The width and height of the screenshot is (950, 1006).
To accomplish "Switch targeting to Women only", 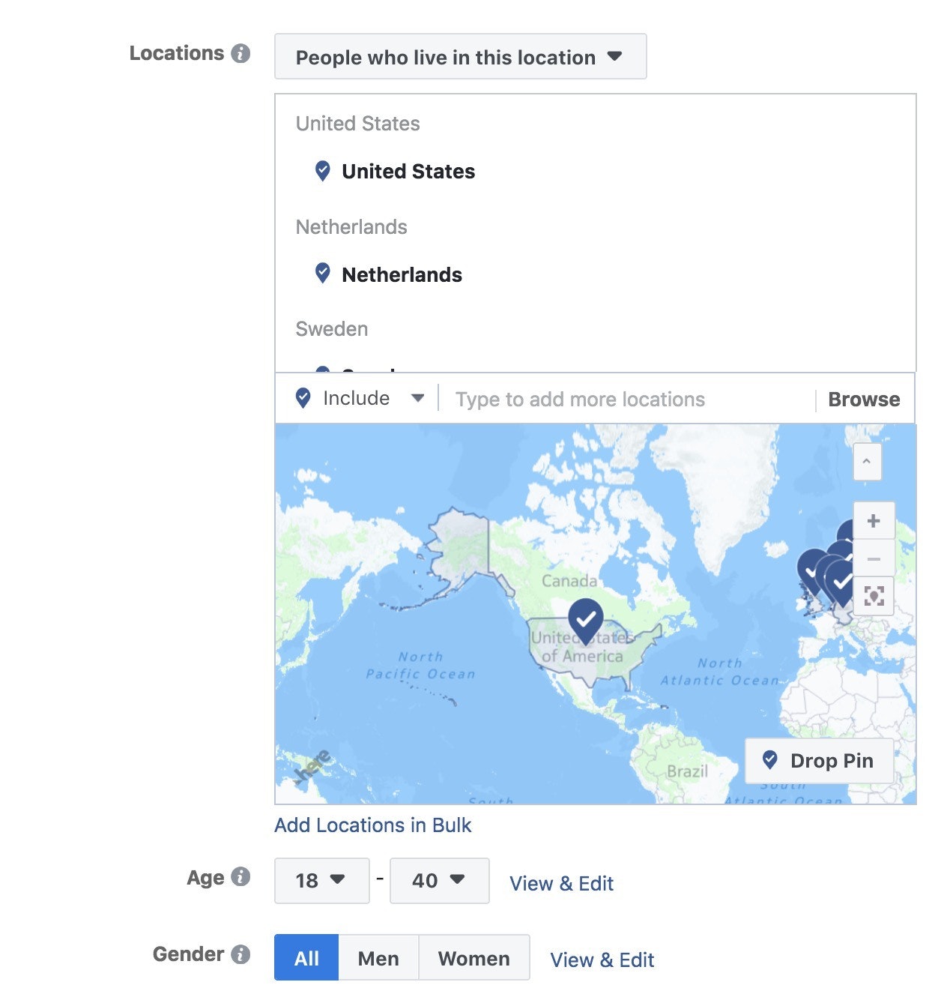I will pos(474,957).
